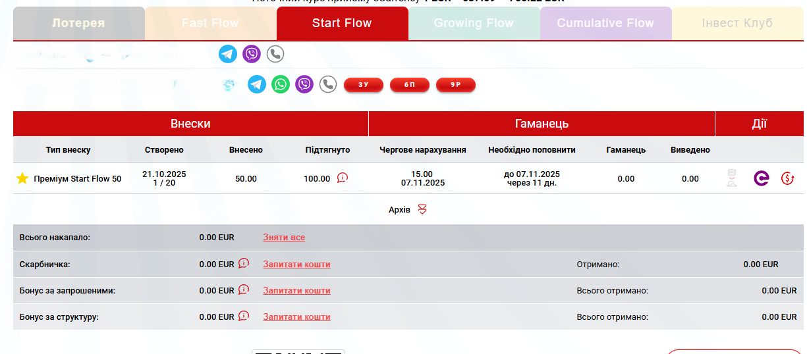Select the Start Flow tab
Image resolution: width=807 pixels, height=354 pixels.
point(343,23)
